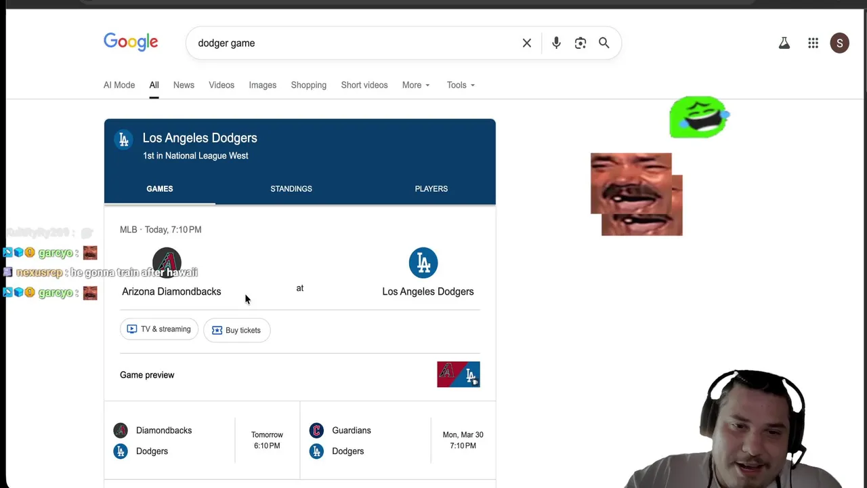Image resolution: width=867 pixels, height=488 pixels.
Task: Click the Los Angeles Dodgers title heading
Action: pos(200,138)
